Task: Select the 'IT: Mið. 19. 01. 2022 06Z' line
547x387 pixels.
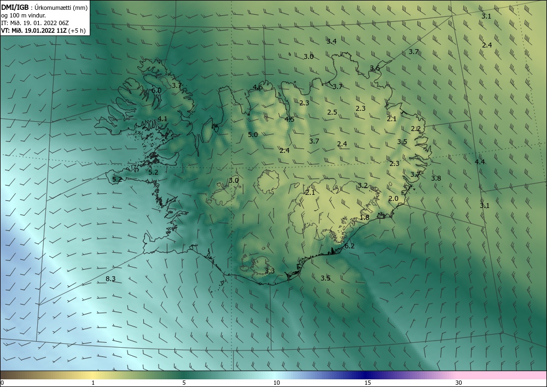Action: (x=35, y=23)
